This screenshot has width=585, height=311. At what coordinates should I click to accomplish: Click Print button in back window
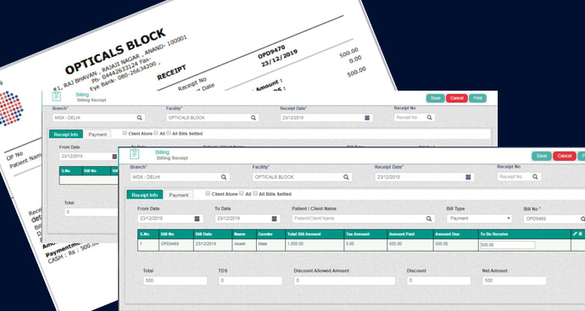point(477,98)
